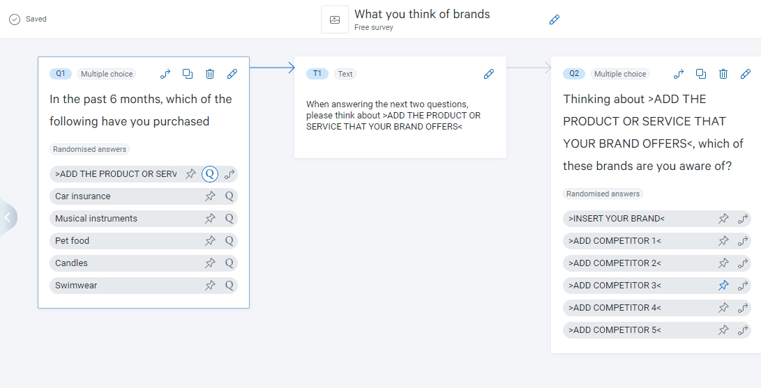Click the Candles answer option
The height and width of the screenshot is (388, 761).
tap(72, 263)
